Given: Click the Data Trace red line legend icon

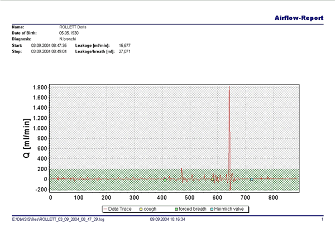Looking at the screenshot, I should coord(106,209).
